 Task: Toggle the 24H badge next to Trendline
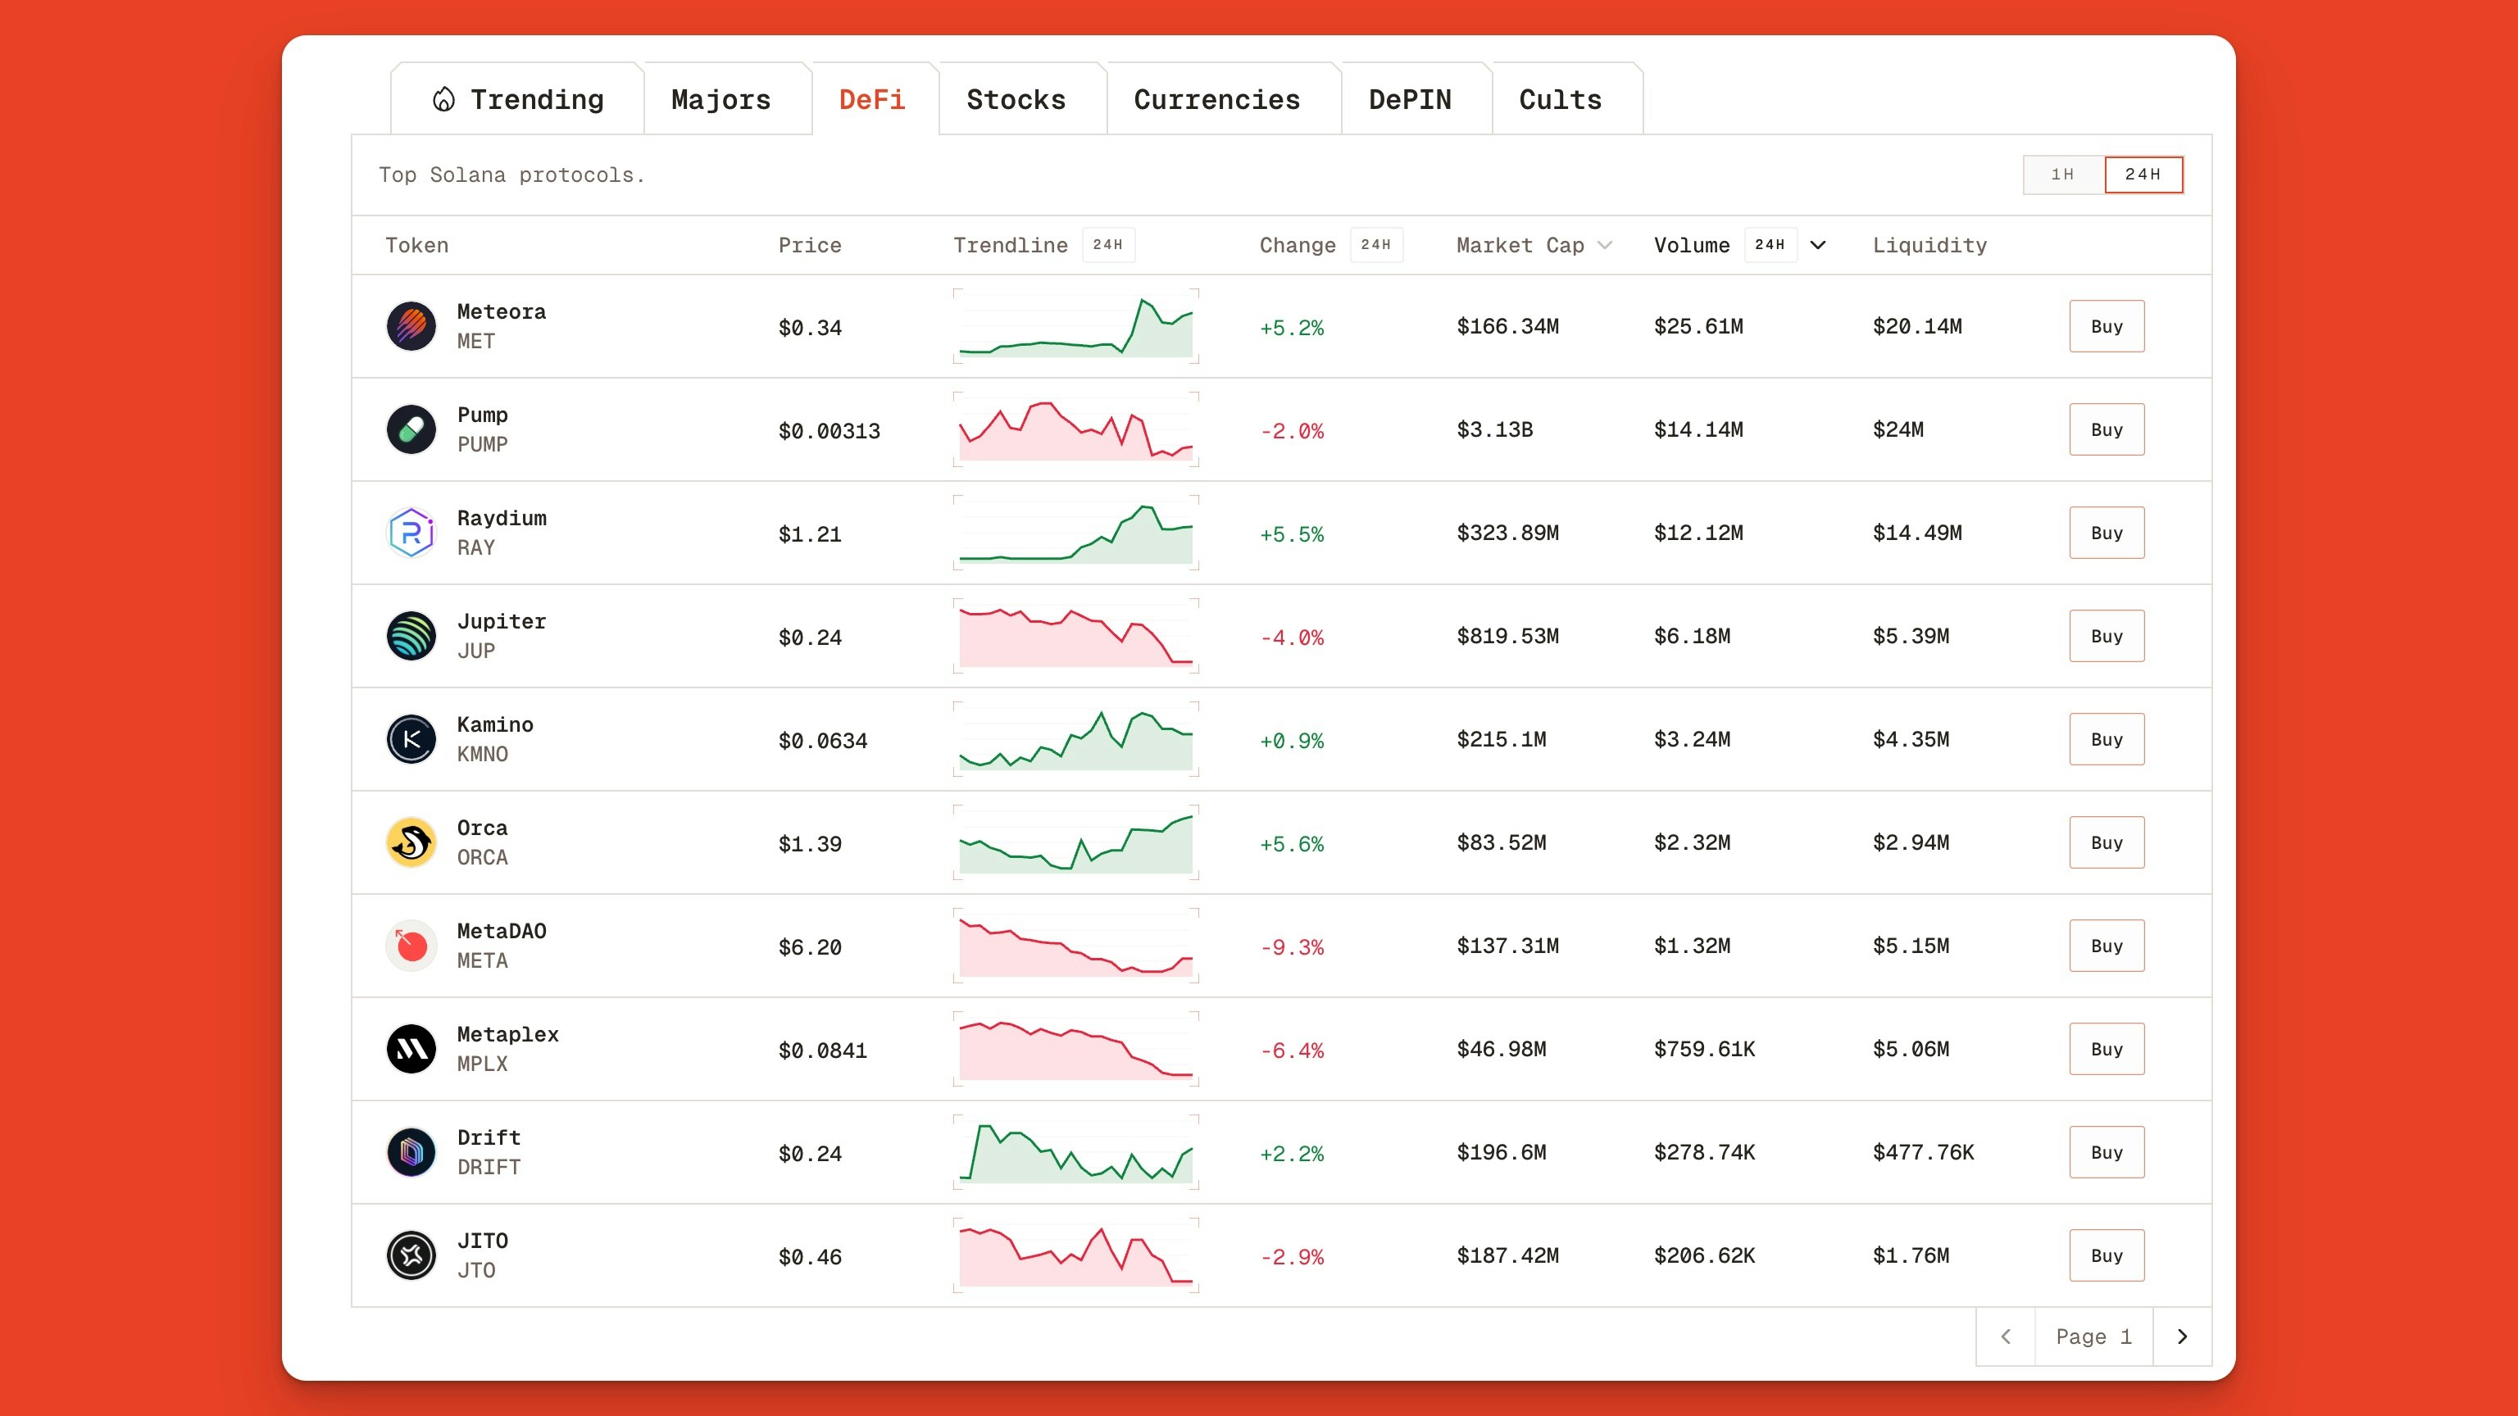pyautogui.click(x=1108, y=245)
